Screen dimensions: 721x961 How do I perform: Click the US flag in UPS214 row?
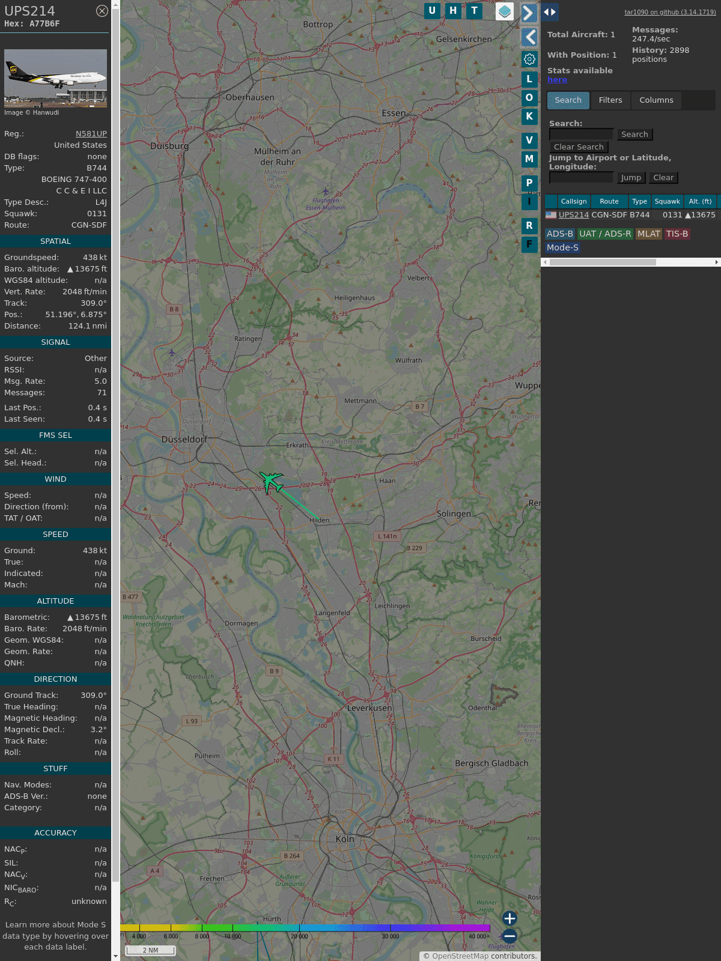point(551,215)
